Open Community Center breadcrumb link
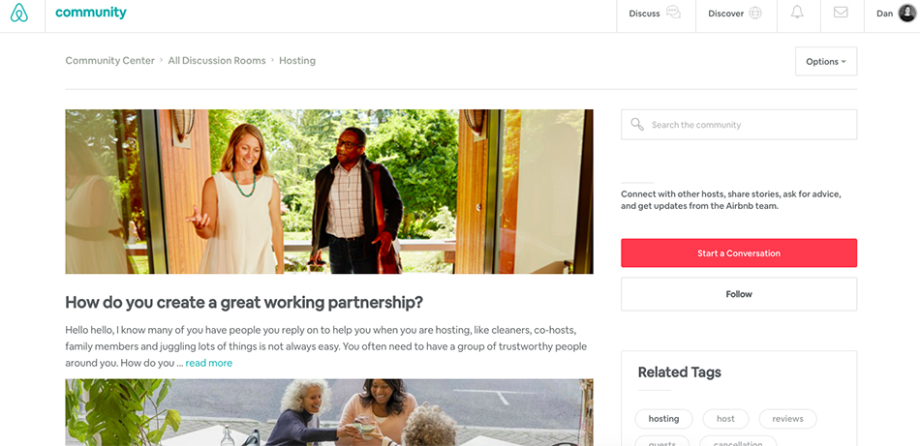This screenshot has width=920, height=446. [x=109, y=60]
